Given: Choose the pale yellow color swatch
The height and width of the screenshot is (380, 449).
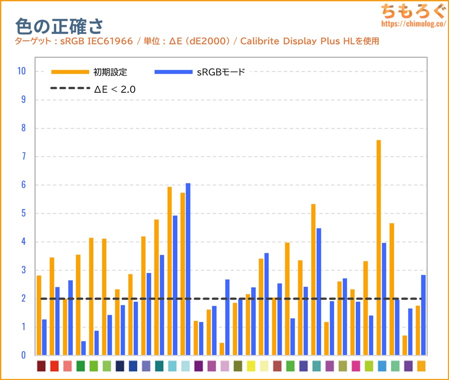Looking at the screenshot, I should point(264,367).
